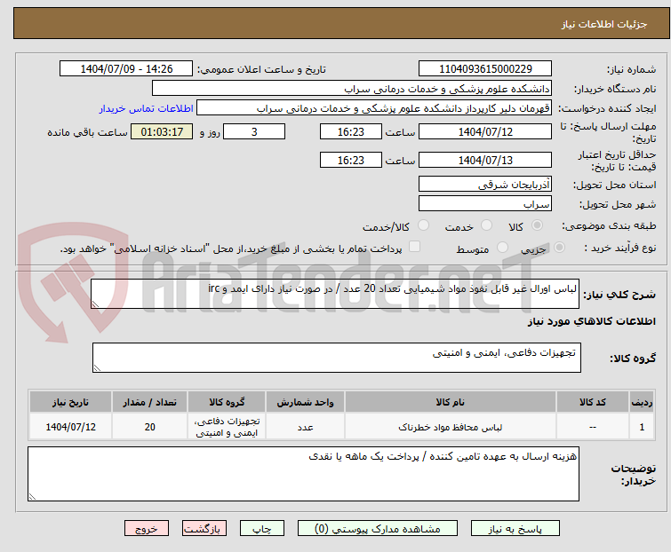Click the remaining days field showing 3
The height and width of the screenshot is (552, 671).
254,131
